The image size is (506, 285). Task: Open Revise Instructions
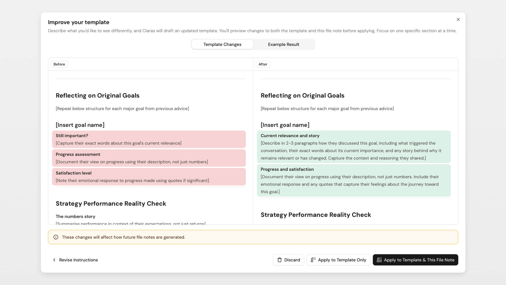(78, 260)
